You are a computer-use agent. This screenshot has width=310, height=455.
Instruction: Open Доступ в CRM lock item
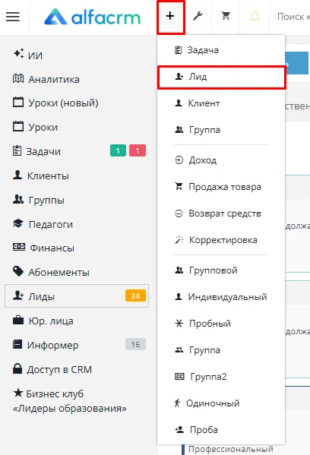(52, 369)
